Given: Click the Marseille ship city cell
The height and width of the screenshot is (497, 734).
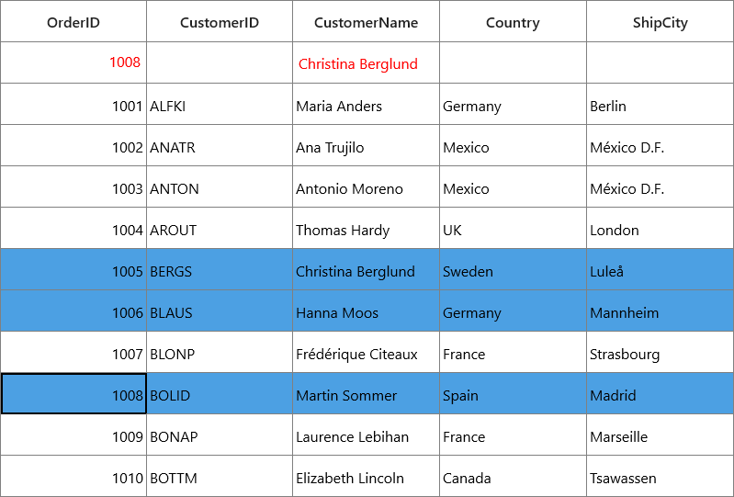Looking at the screenshot, I should point(660,435).
